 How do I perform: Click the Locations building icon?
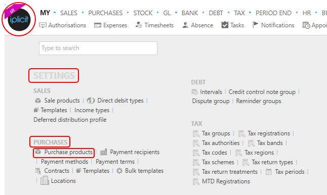point(45,180)
